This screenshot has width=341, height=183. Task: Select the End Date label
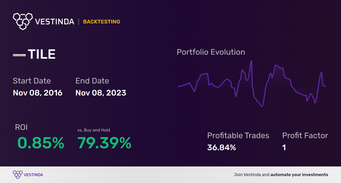[92, 81]
